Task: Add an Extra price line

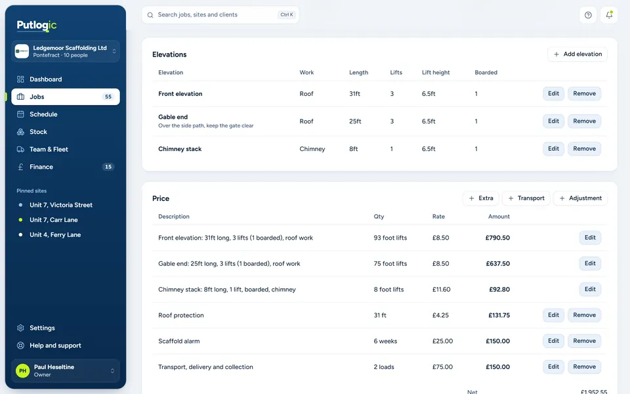Action: pyautogui.click(x=481, y=198)
